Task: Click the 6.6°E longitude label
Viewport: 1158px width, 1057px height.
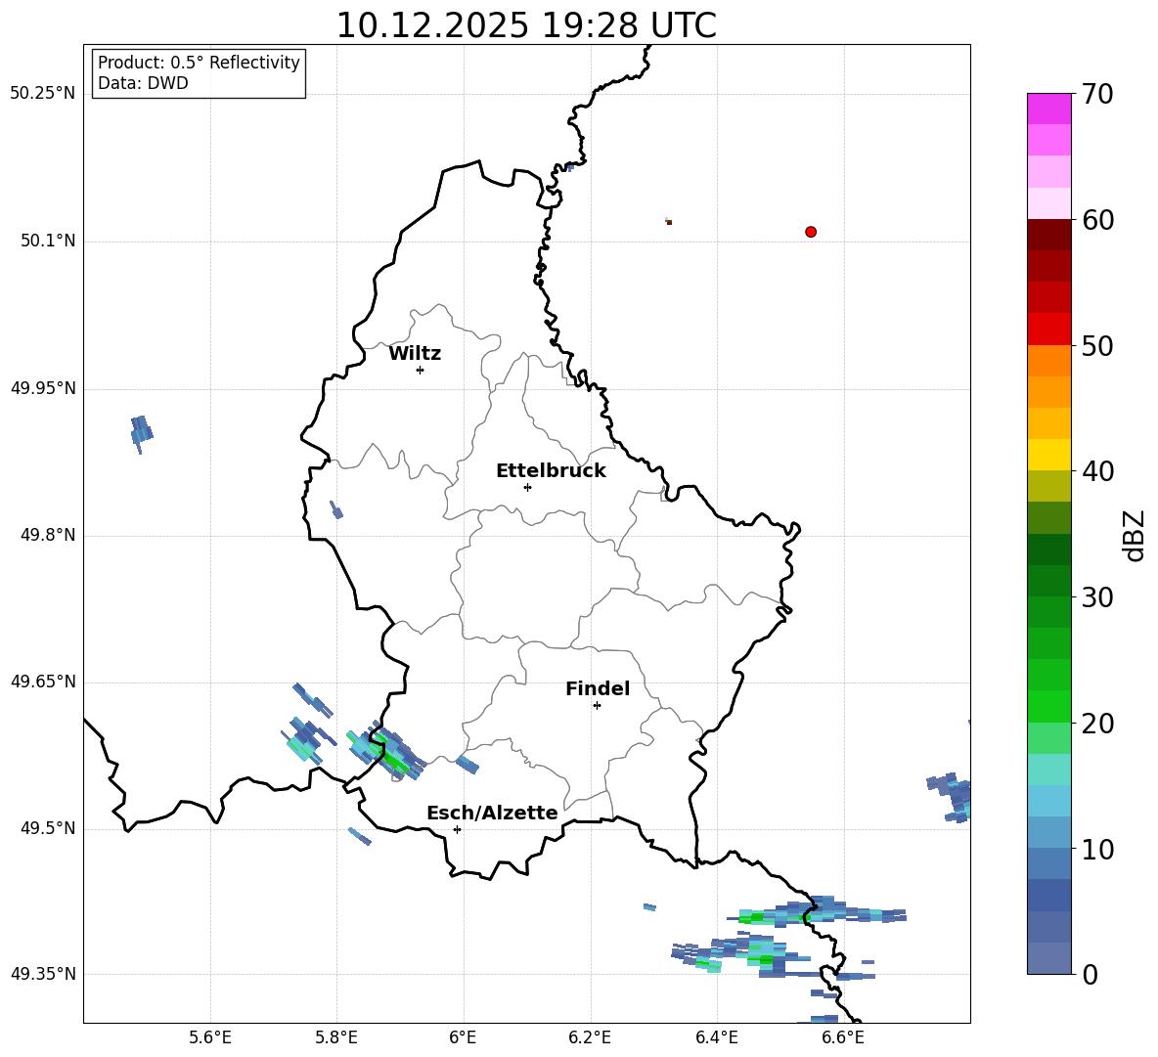Action: tap(843, 1037)
